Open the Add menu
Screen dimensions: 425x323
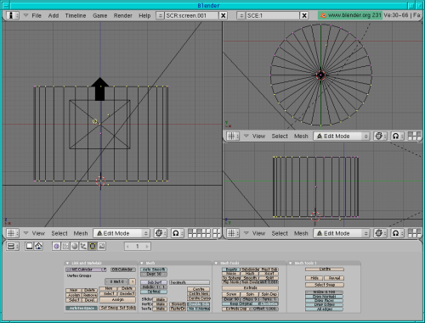54,15
